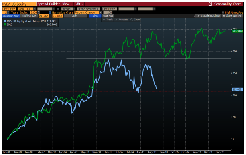Select the Line chart view

tap(95, 16)
